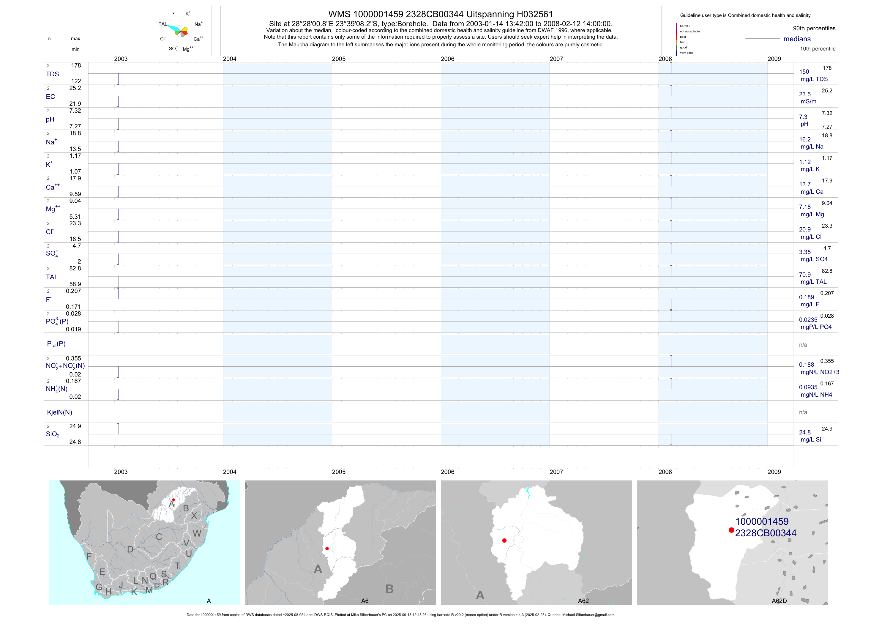Image resolution: width=882 pixels, height=624 pixels.
Task: Click the red site dot on A62 map
Action: (504, 540)
